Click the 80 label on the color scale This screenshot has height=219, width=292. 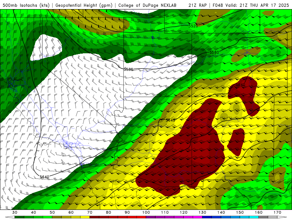pos(108,212)
